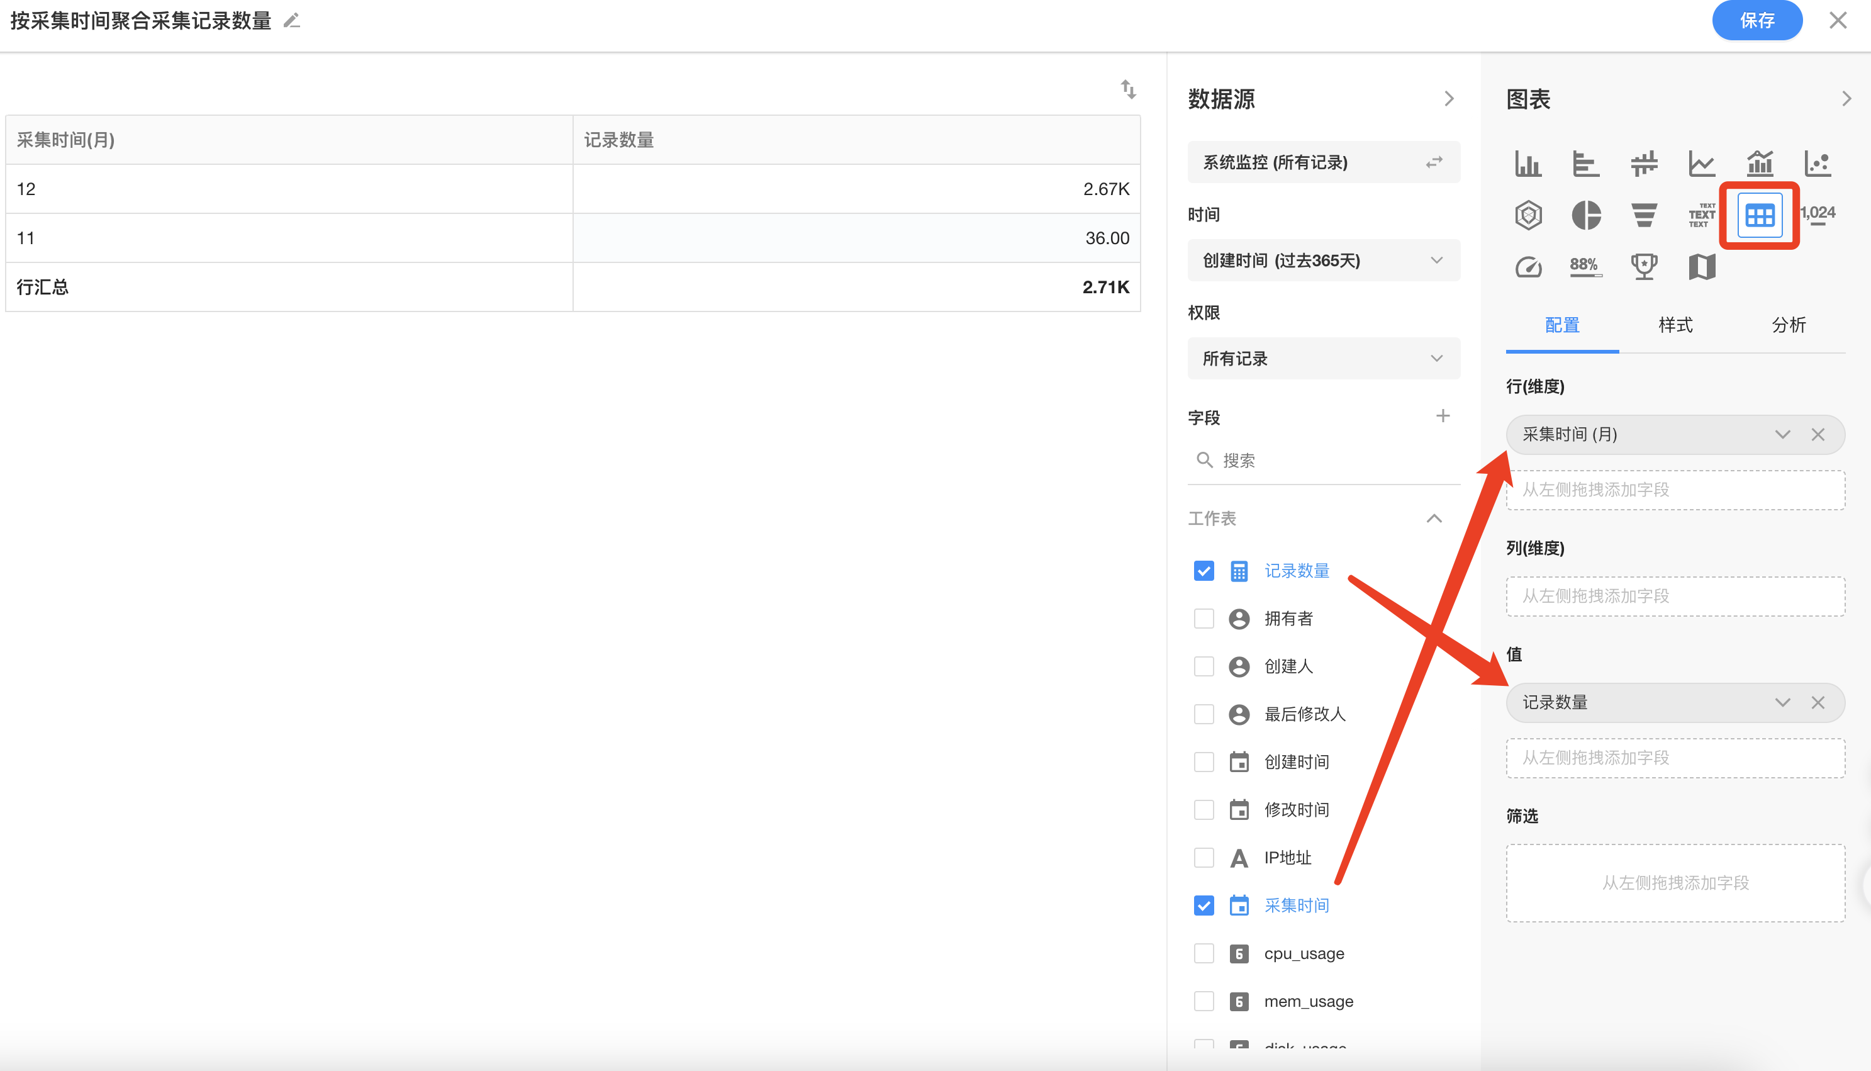Check the IP地址 field checkbox
Viewport: 1871px width, 1071px height.
(1204, 858)
